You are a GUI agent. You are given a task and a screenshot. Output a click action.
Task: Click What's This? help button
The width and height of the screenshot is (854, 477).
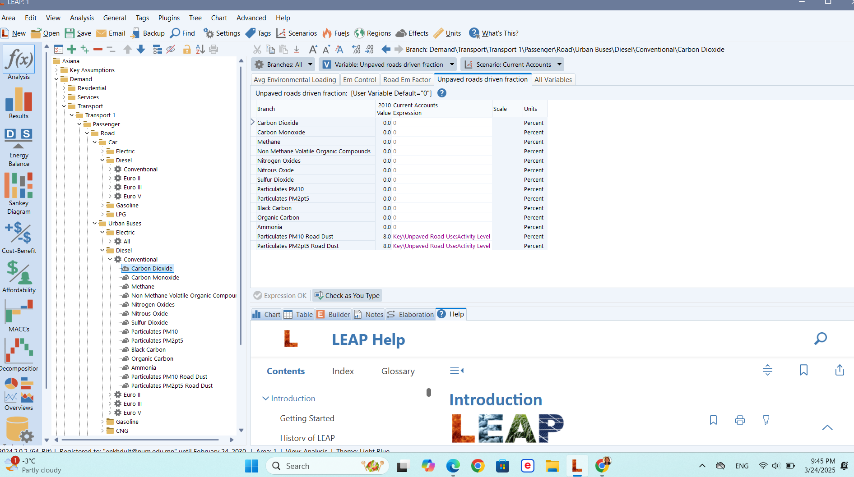[494, 33]
